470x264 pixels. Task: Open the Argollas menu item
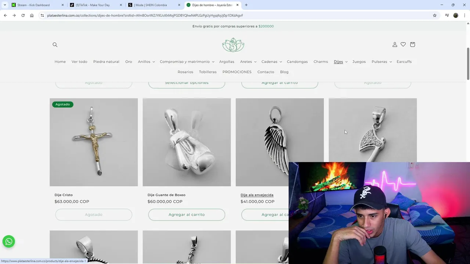pyautogui.click(x=227, y=62)
